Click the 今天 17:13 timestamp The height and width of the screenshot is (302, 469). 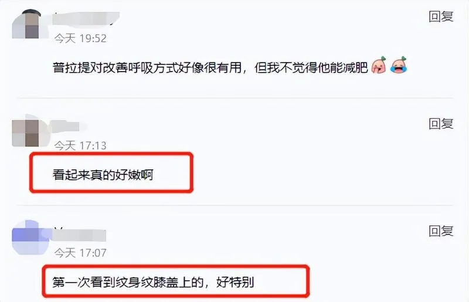(80, 145)
